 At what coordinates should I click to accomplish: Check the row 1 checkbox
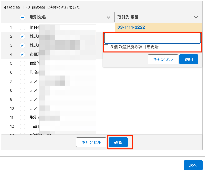(x=22, y=27)
